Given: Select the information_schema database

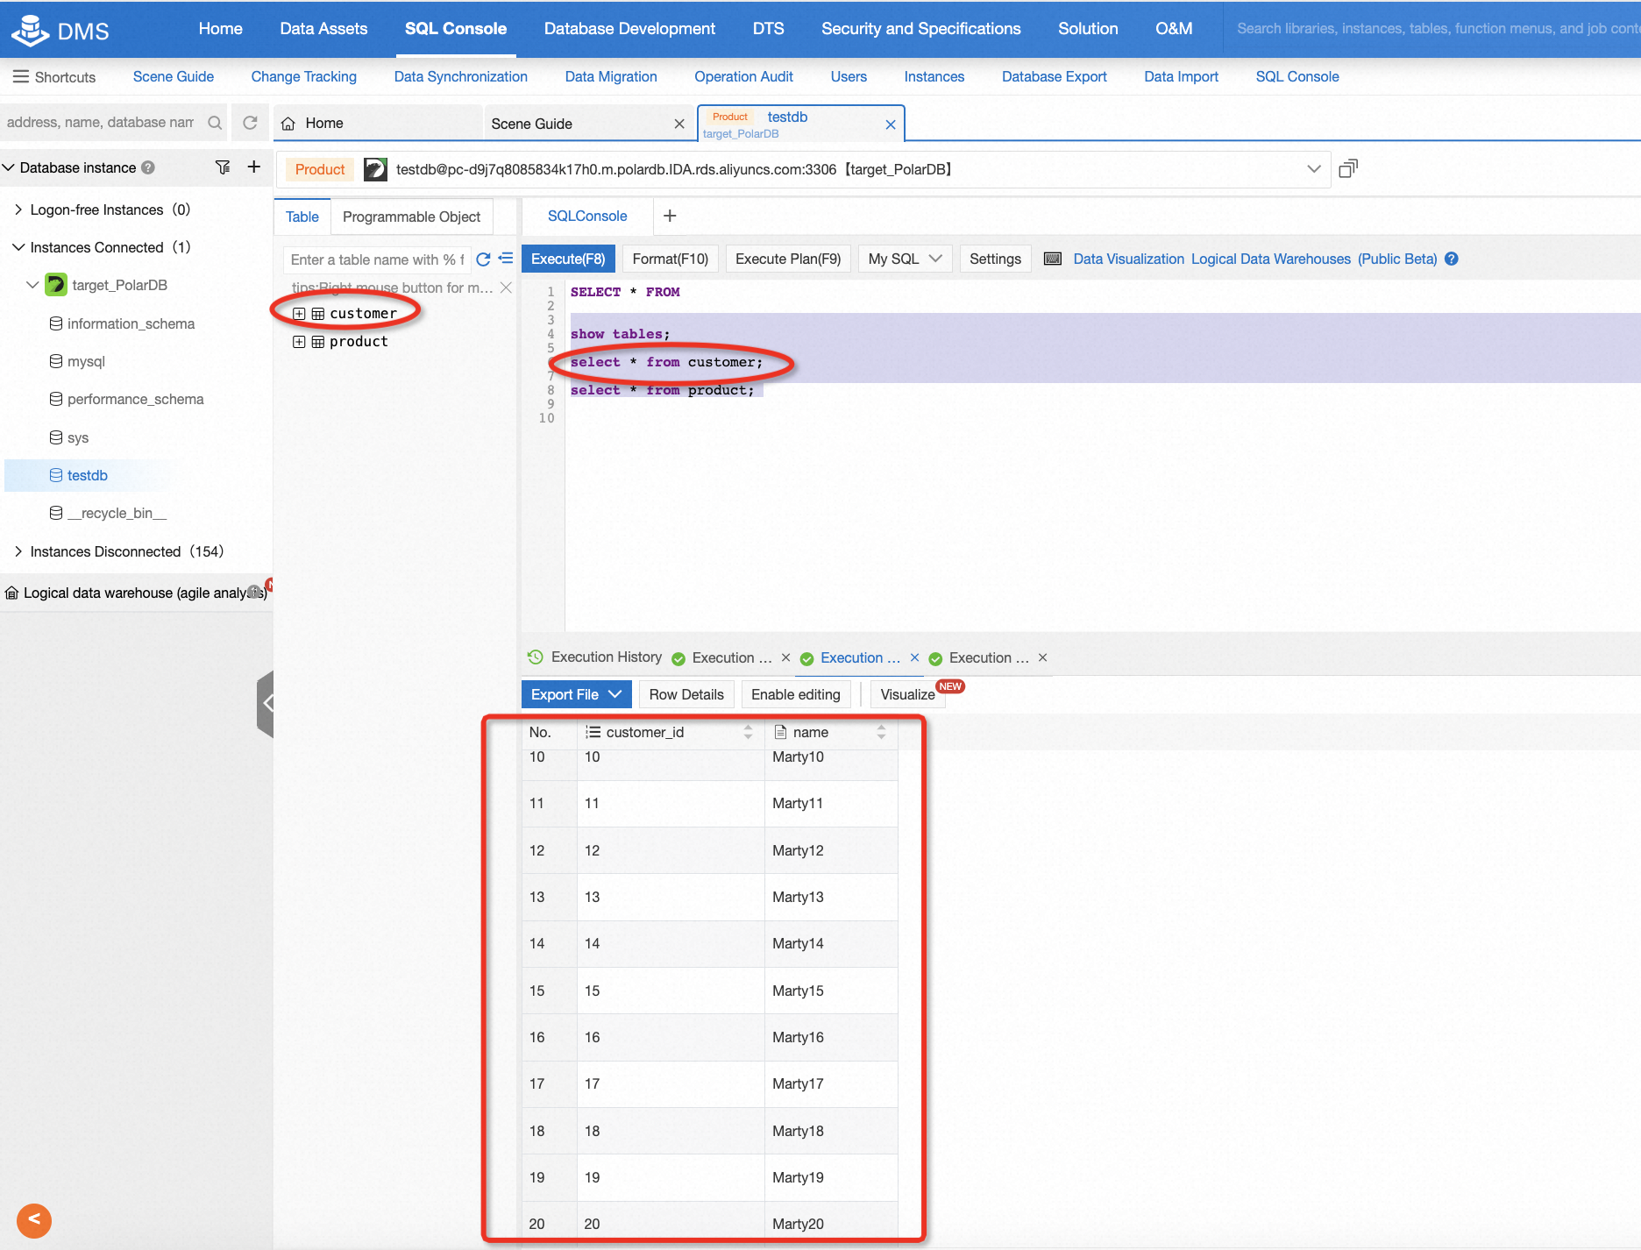Looking at the screenshot, I should (x=131, y=323).
